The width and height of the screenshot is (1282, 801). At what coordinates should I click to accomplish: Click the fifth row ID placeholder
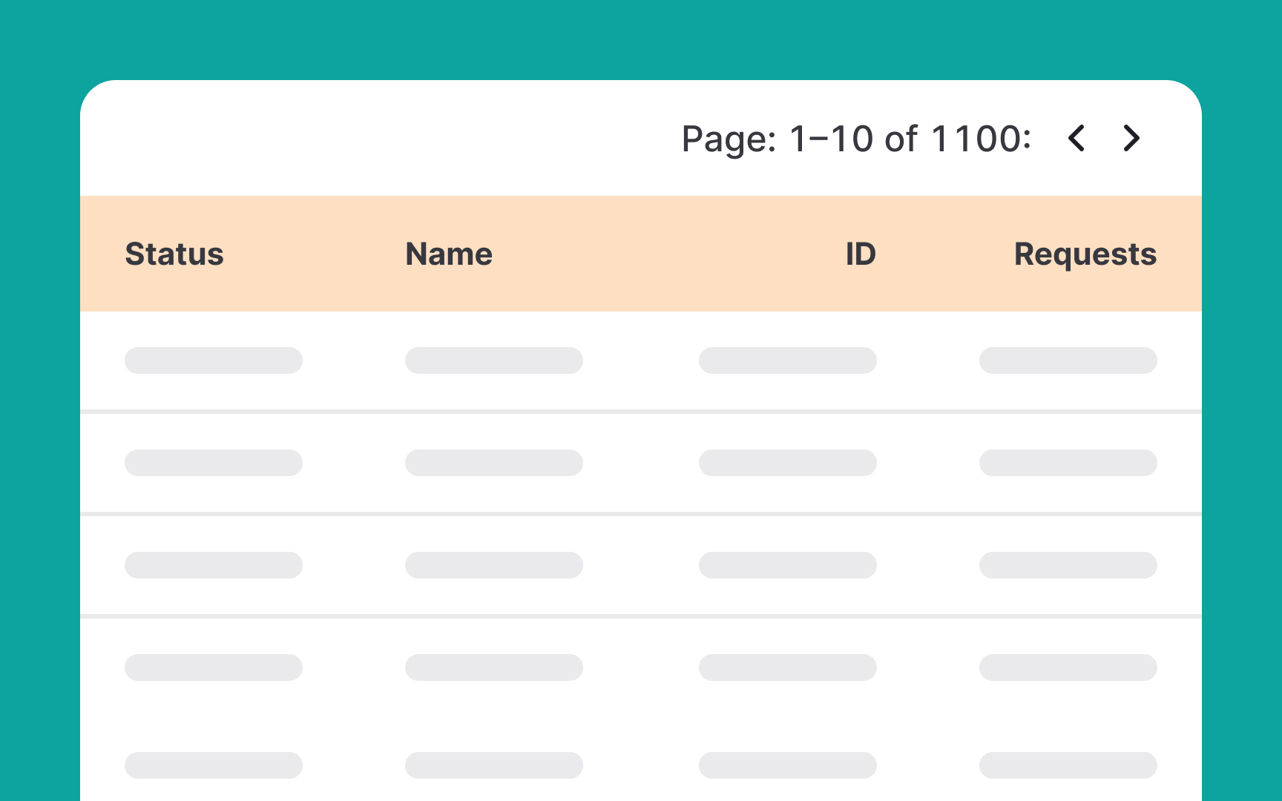click(787, 765)
